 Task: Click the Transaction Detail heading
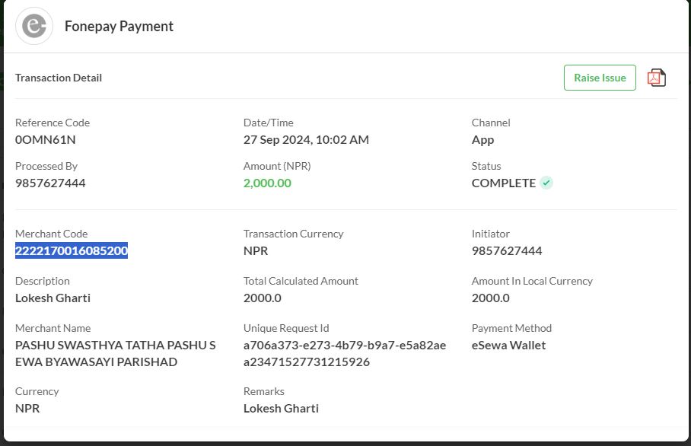coord(59,78)
